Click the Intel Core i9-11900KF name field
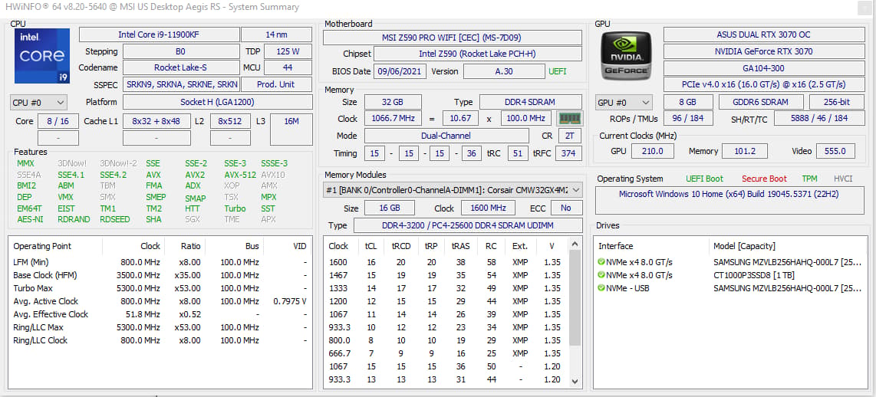 [160, 34]
